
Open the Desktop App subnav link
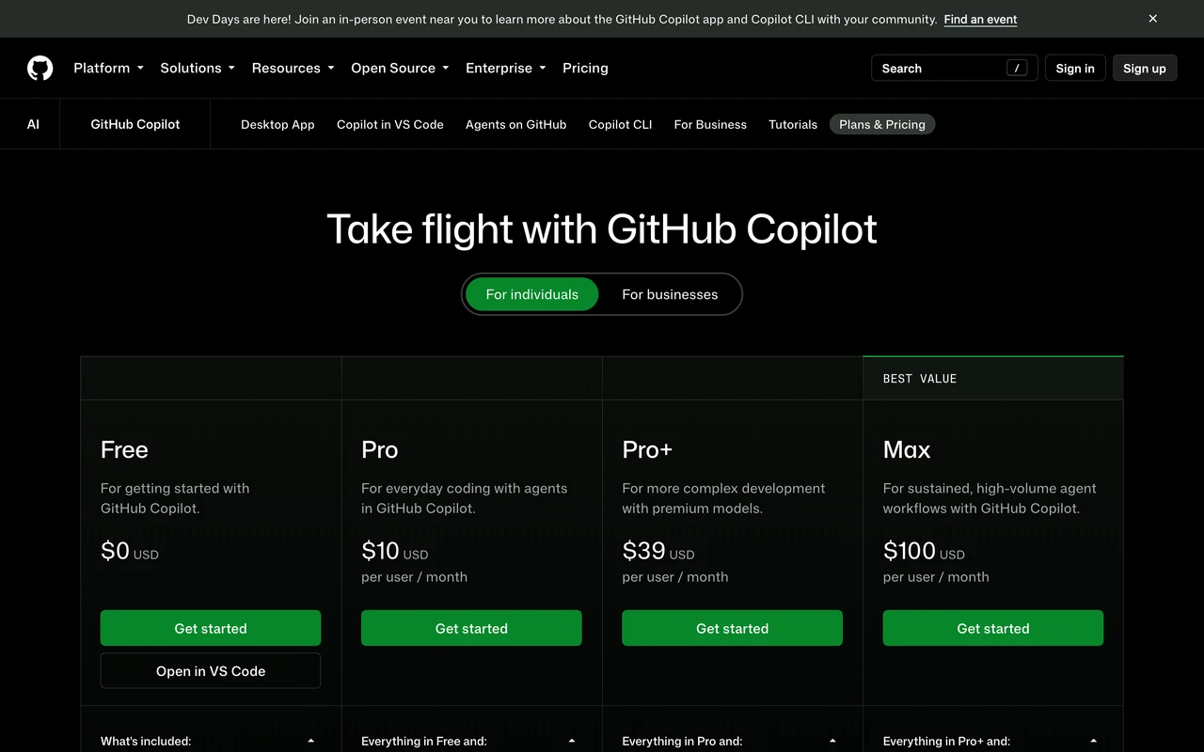(277, 124)
